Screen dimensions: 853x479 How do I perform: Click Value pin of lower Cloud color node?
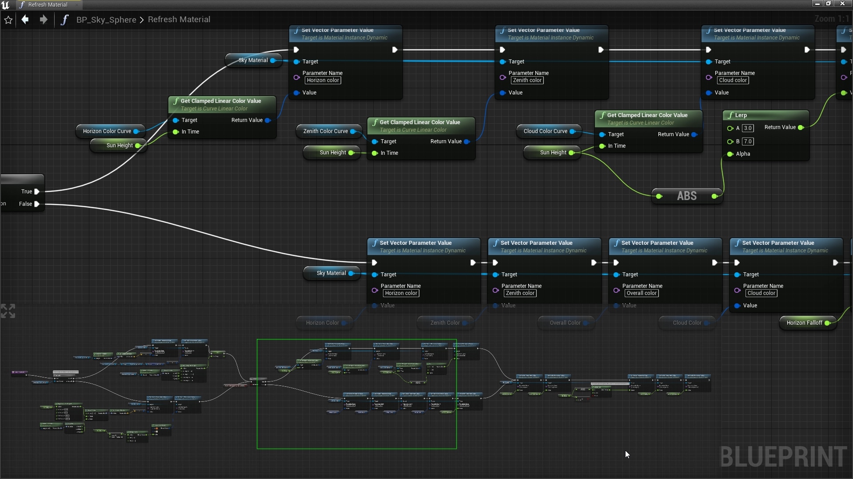coord(737,306)
